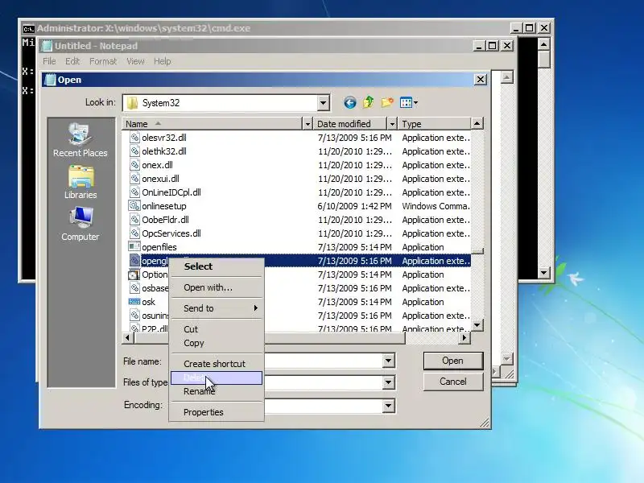Screen dimensions: 644x483
Task: Choose Copy in the context menu
Action: click(x=217, y=343)
